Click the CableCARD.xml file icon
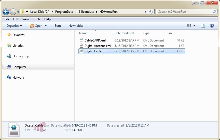The height and width of the screenshot is (140, 220). click(x=81, y=40)
